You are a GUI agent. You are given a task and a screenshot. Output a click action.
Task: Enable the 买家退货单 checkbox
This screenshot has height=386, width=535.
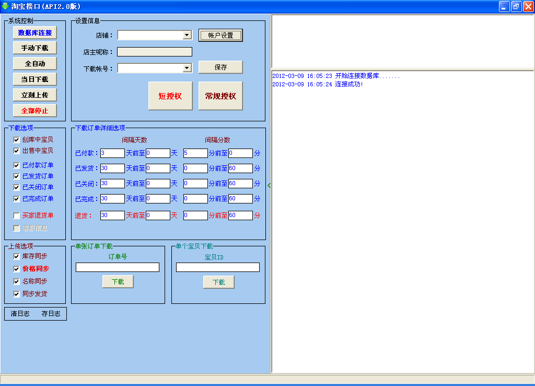[x=16, y=215]
